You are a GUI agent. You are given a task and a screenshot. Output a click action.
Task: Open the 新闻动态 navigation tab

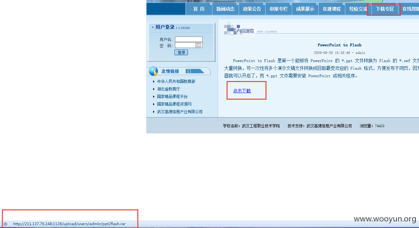225,9
